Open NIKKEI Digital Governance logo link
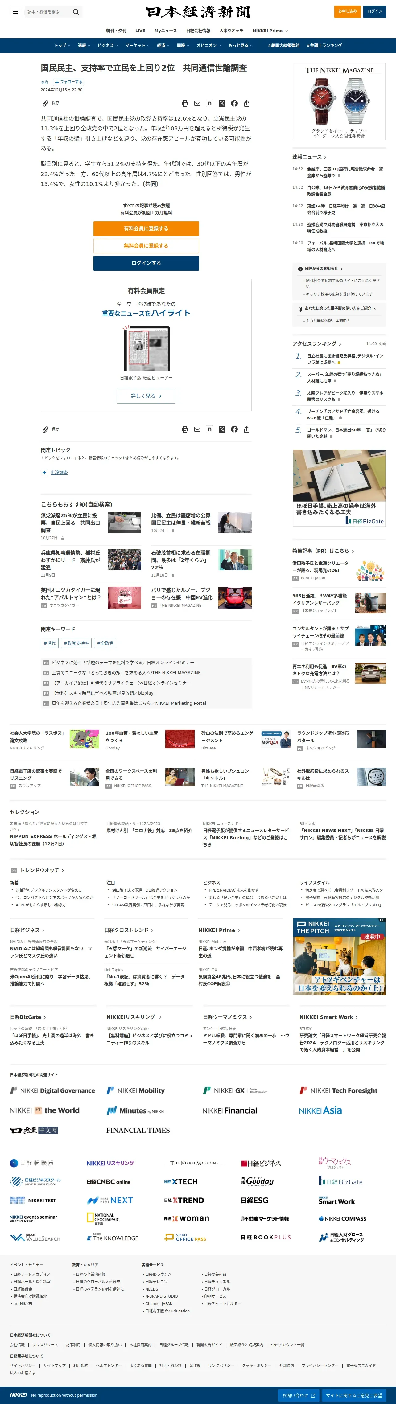 coord(52,1090)
